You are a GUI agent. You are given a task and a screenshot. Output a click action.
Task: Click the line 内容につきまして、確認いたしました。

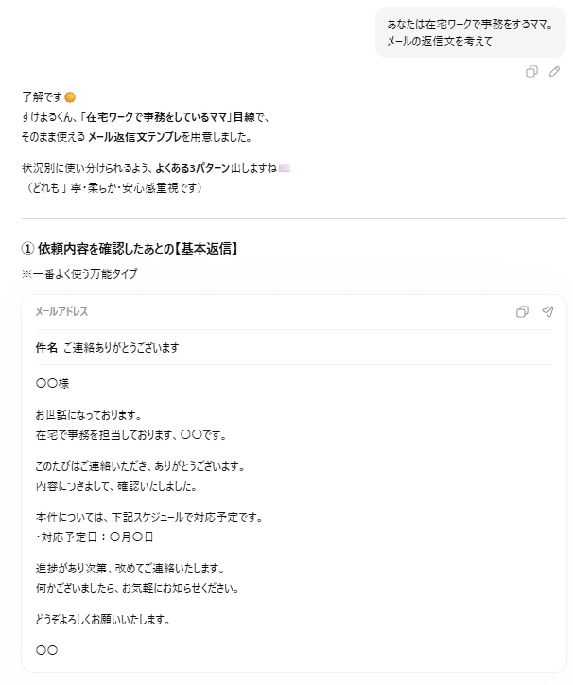pyautogui.click(x=115, y=486)
